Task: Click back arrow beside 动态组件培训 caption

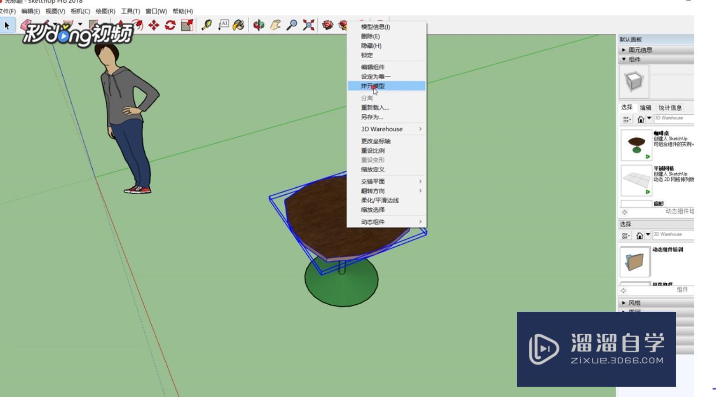Action: point(624,212)
